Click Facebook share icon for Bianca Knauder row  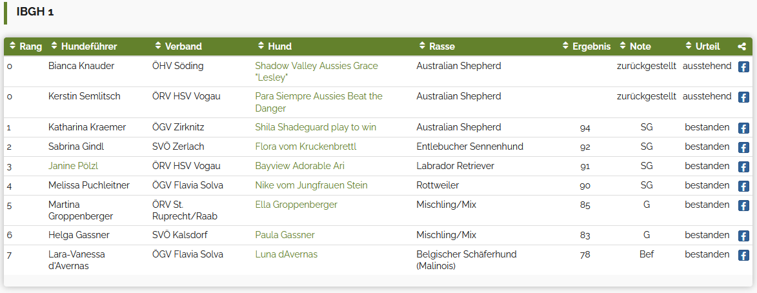pyautogui.click(x=743, y=67)
